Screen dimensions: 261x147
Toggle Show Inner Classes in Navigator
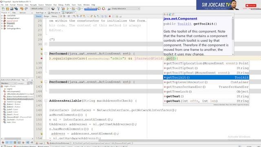click(x=19, y=143)
